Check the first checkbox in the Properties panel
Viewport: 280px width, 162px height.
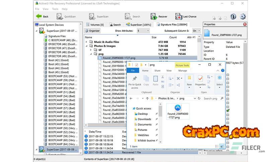(x=228, y=74)
